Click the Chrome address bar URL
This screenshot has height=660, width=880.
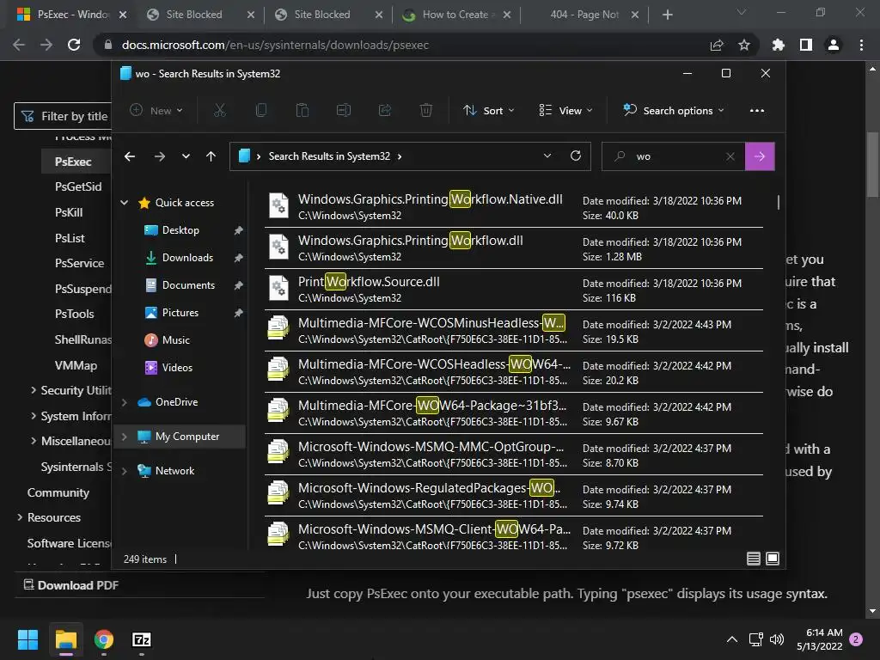(x=275, y=45)
